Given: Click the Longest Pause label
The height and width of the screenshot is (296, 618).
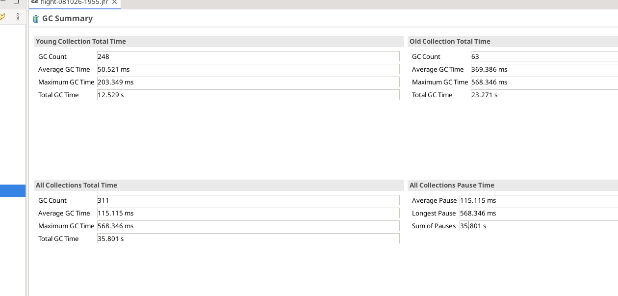Looking at the screenshot, I should [x=434, y=213].
